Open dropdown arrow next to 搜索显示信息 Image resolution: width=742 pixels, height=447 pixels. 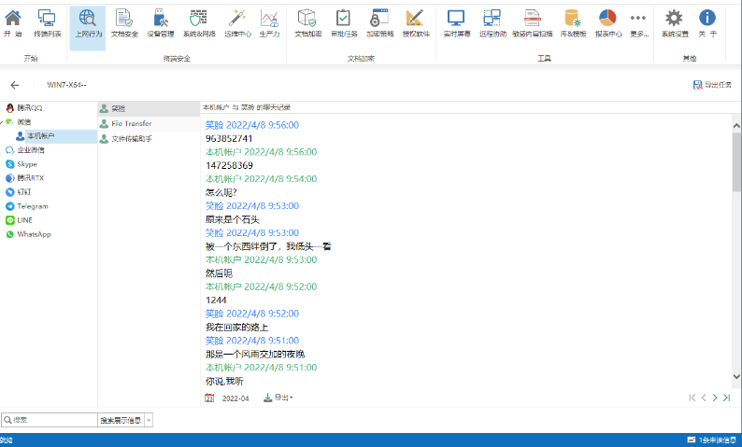[149, 421]
